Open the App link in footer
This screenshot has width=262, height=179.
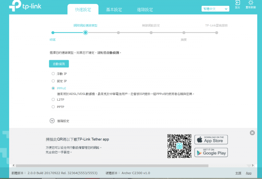point(249,173)
